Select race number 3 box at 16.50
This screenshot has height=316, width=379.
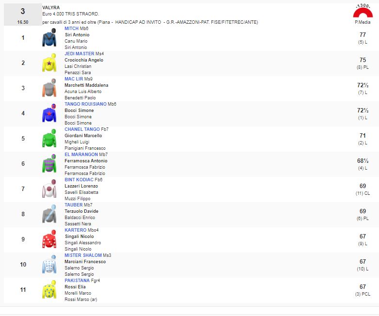pos(22,15)
